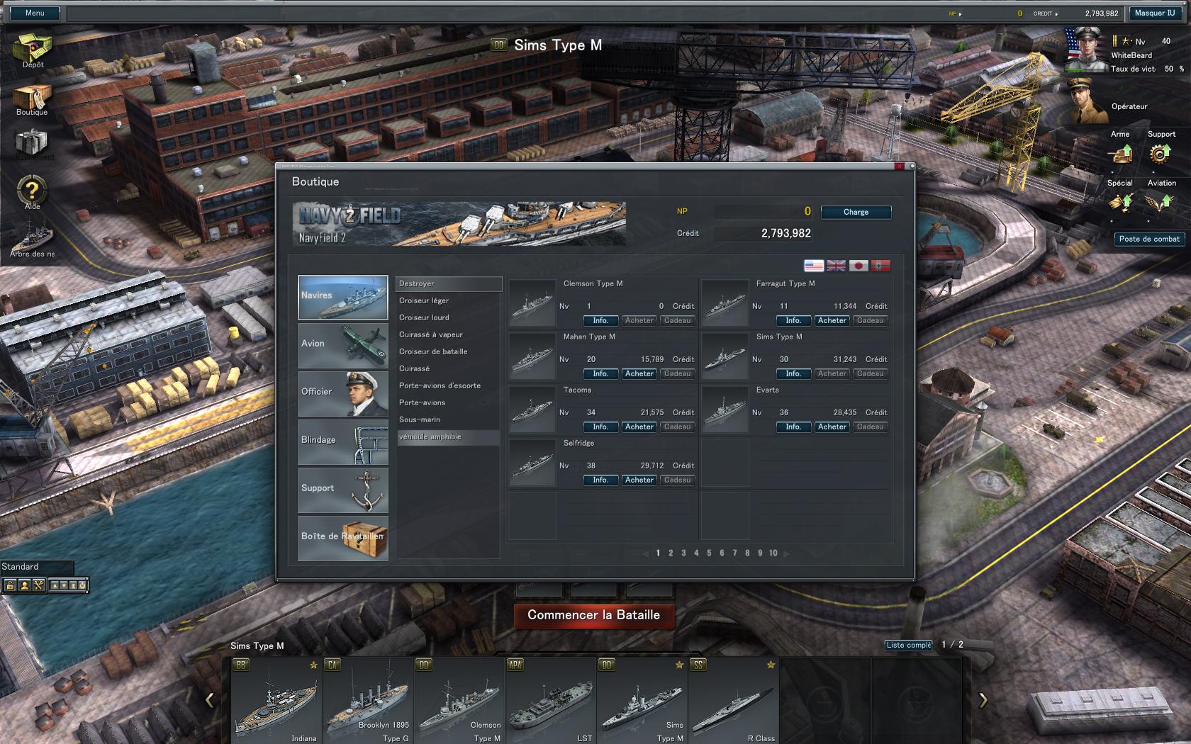
Task: Go to shop page 10
Action: coord(773,553)
